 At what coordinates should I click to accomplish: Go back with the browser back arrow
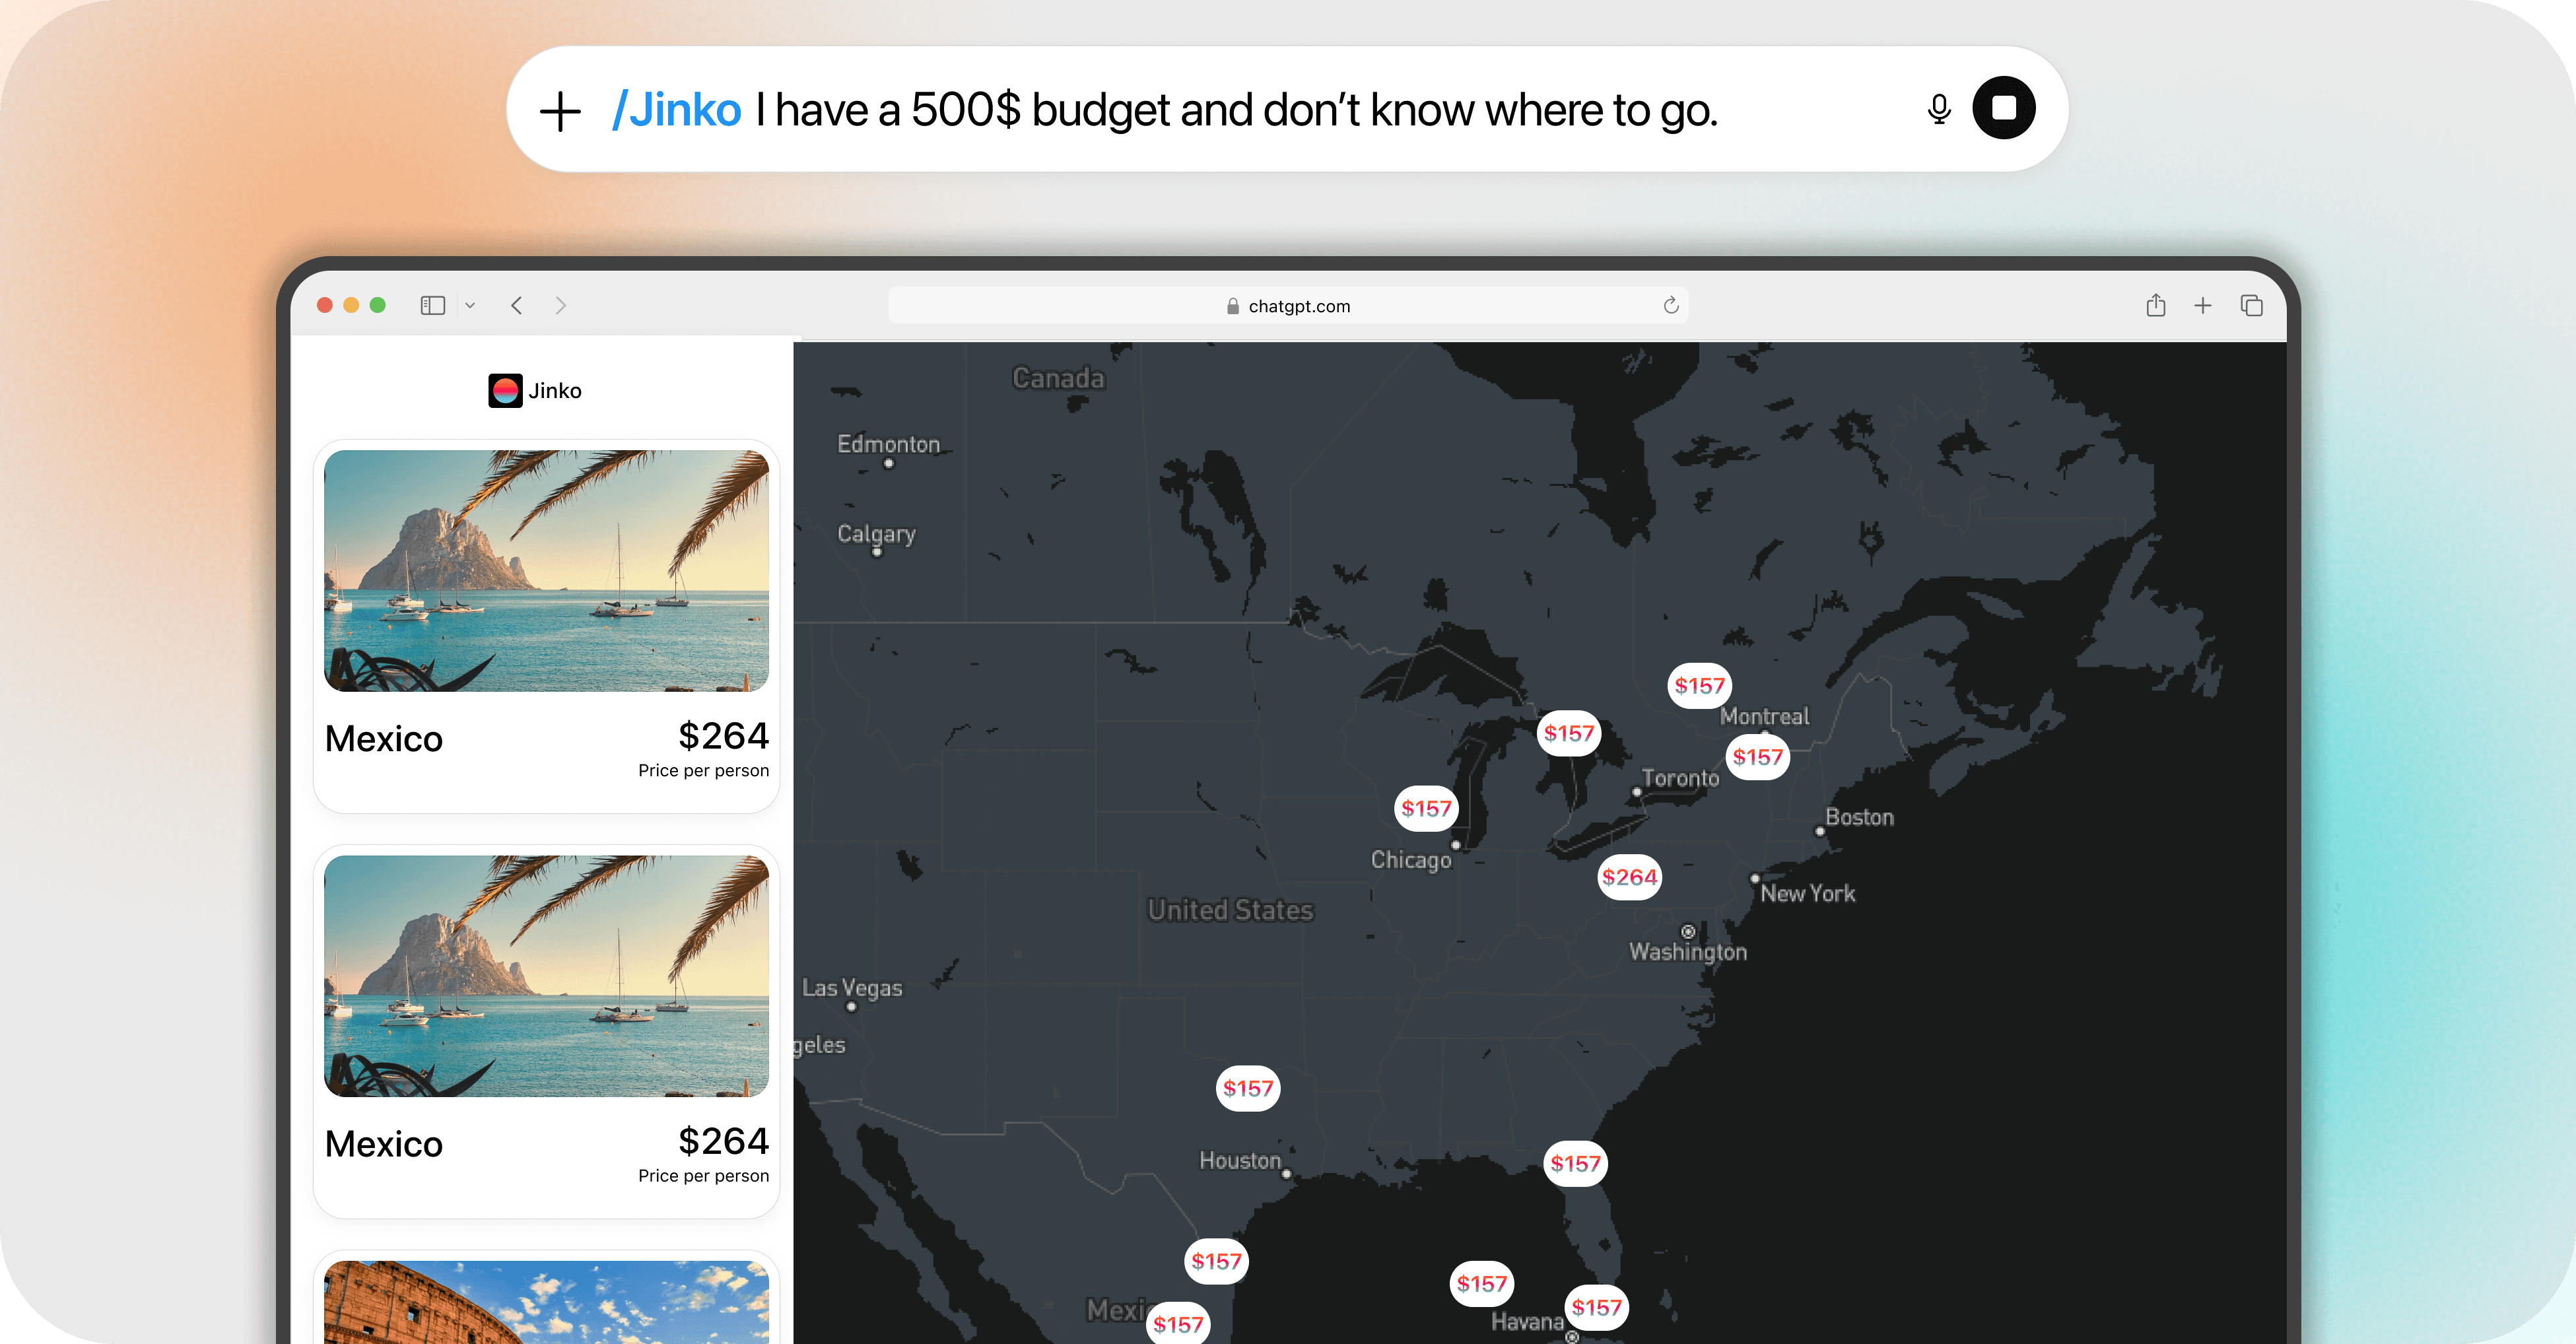[x=517, y=306]
